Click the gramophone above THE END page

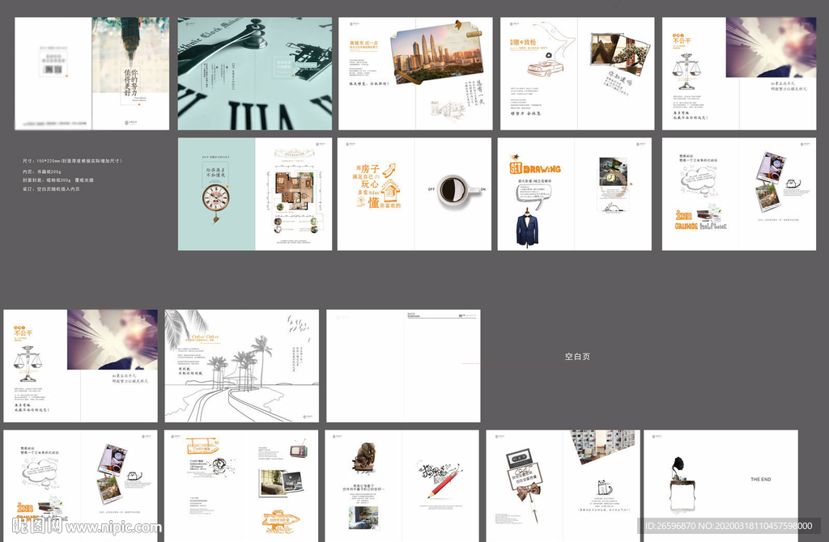pos(681,479)
